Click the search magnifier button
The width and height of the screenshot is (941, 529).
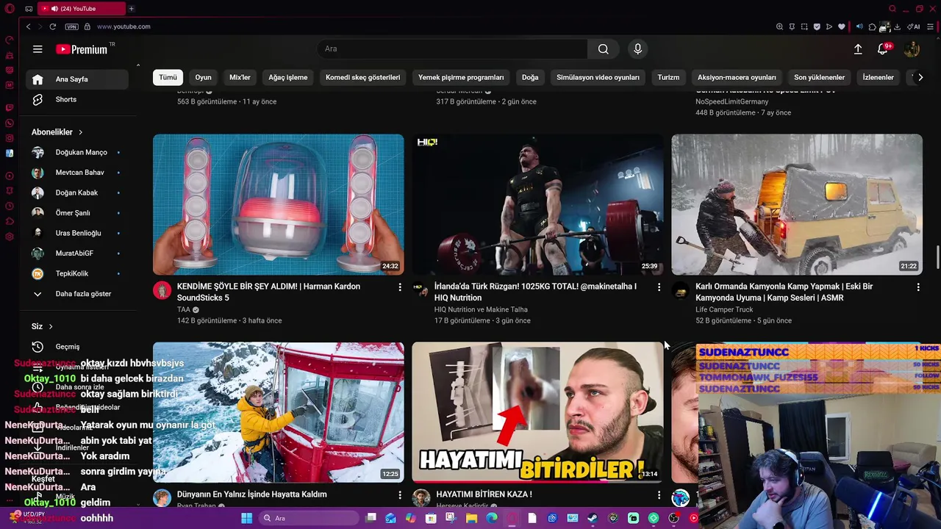click(603, 49)
